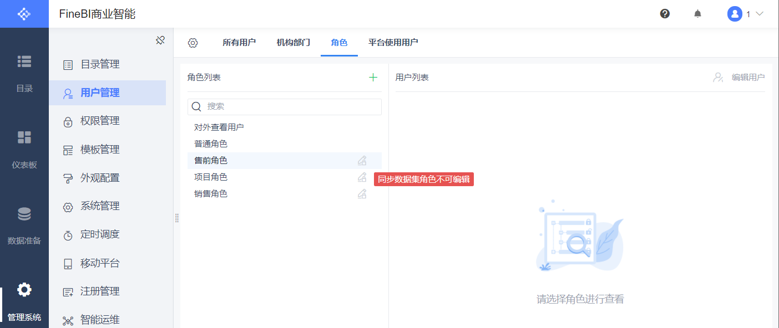The image size is (779, 328).
Task: Open the help question mark icon
Action: tap(665, 14)
